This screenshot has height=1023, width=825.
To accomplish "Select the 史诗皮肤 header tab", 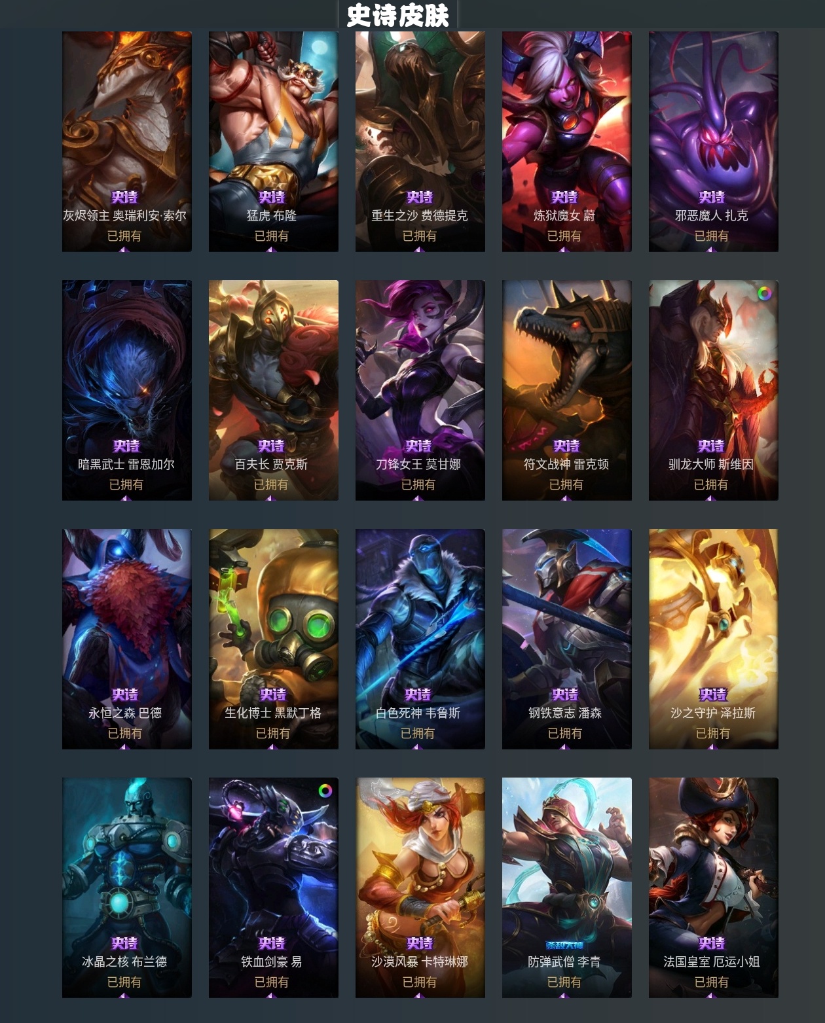I will [x=398, y=15].
